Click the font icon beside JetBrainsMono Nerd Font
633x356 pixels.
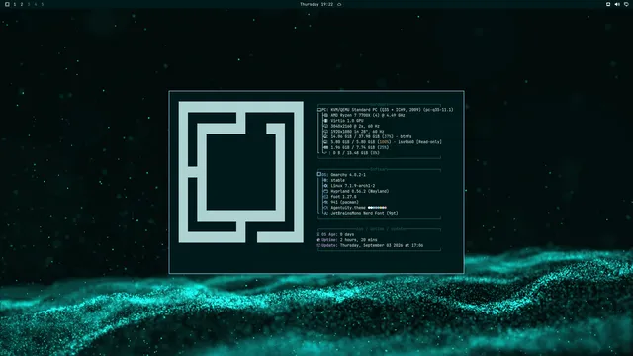tap(325, 213)
